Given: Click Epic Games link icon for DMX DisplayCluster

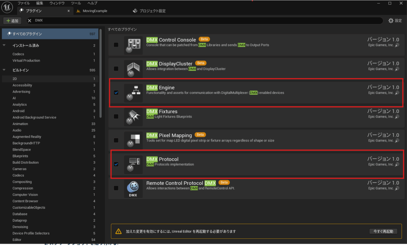Looking at the screenshot, I should click(397, 69).
